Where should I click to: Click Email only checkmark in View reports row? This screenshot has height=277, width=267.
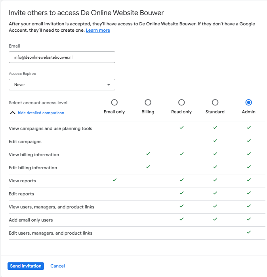tap(114, 180)
